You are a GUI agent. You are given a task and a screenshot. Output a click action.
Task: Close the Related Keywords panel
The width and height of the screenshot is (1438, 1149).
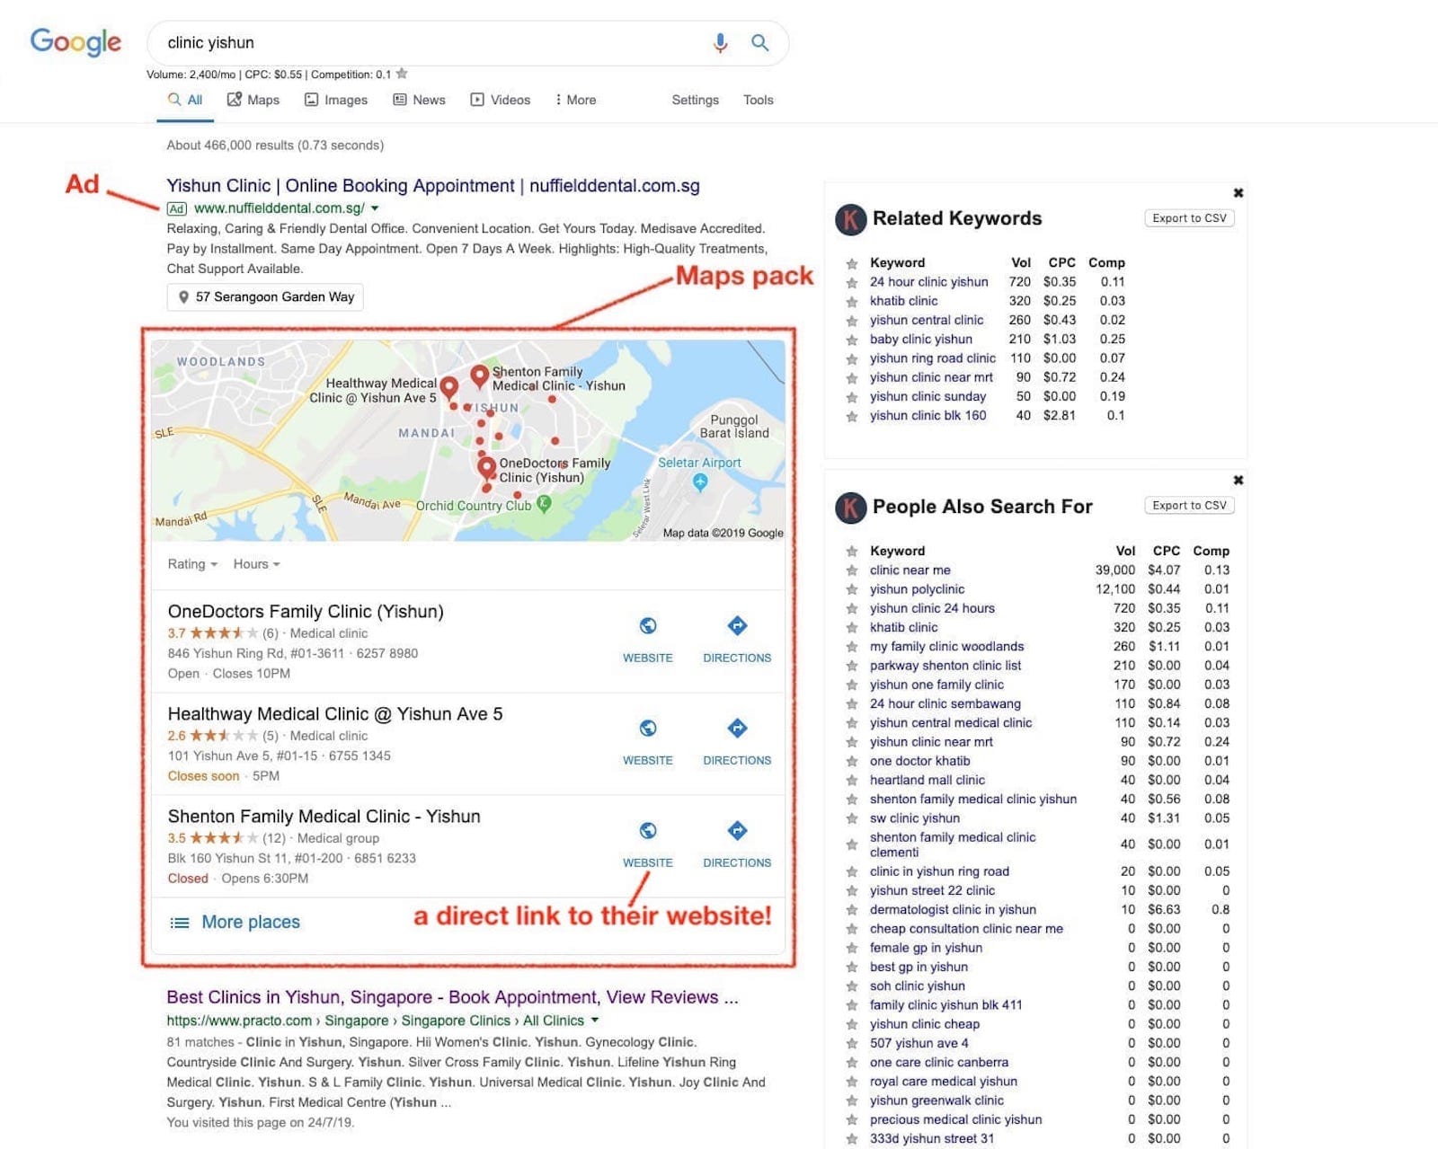pos(1238,192)
